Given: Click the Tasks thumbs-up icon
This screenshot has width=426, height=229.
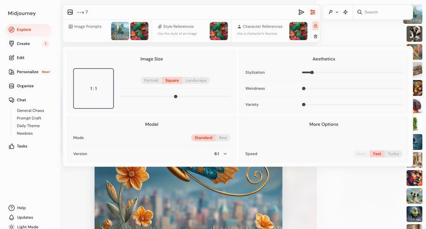Looking at the screenshot, I should point(11,146).
